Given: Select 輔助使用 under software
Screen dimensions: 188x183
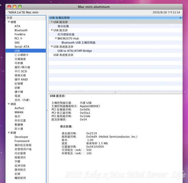Looking at the screenshot, I should [x=20, y=178].
